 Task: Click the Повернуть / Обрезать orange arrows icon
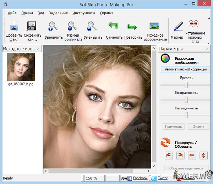165,142
